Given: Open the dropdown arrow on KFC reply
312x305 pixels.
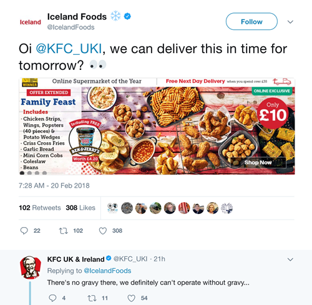Looking at the screenshot, I should pos(290,259).
